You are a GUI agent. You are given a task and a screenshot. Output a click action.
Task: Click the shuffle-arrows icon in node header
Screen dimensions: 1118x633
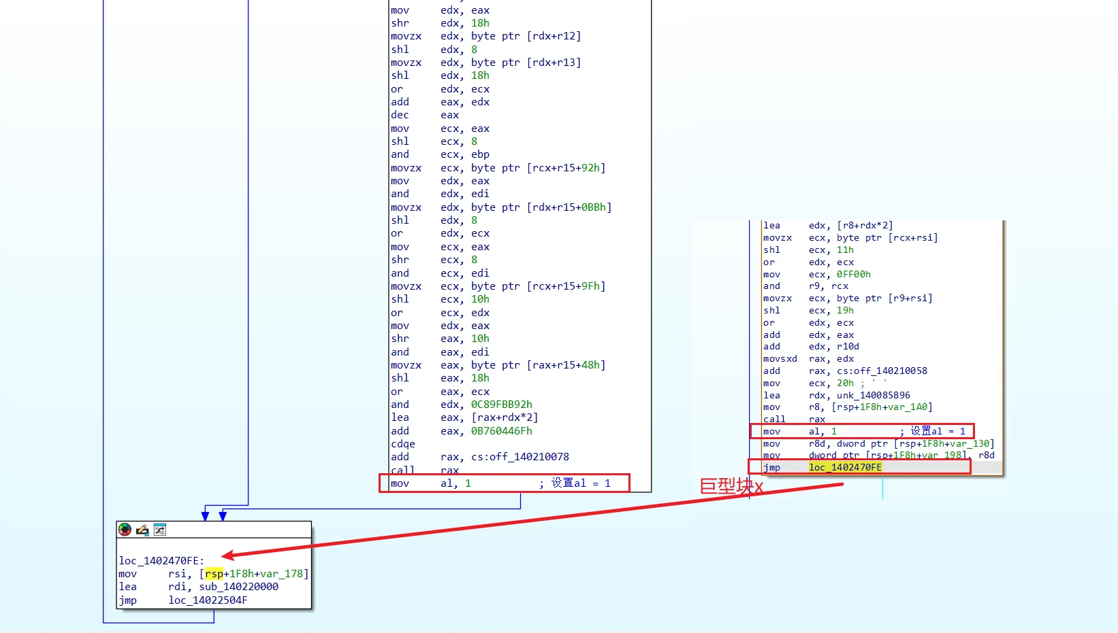(160, 530)
